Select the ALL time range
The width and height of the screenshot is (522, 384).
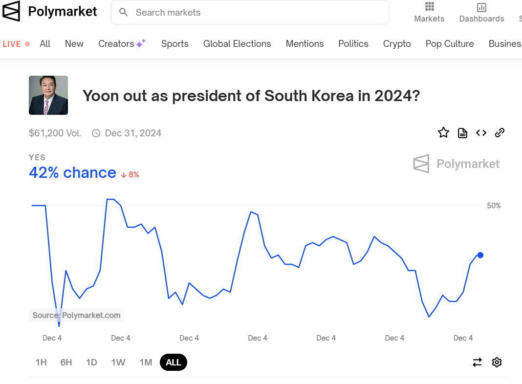point(174,362)
